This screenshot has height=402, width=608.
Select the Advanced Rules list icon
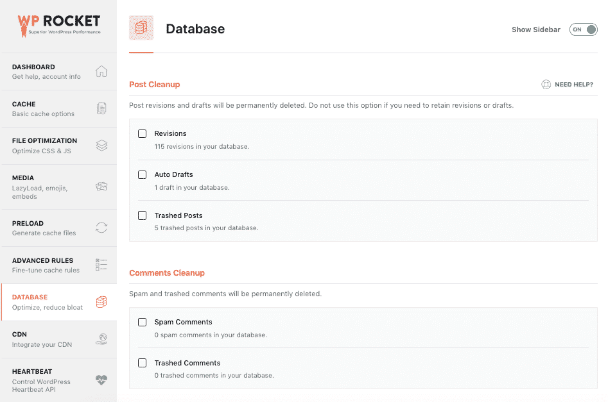(x=101, y=264)
